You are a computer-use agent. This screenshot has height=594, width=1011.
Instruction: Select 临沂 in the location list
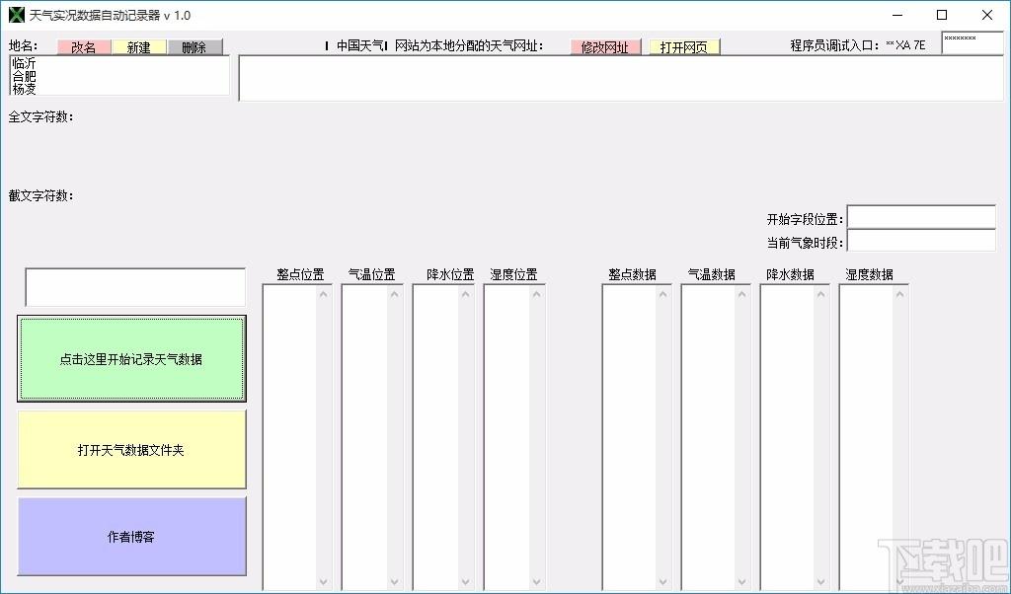pos(24,63)
